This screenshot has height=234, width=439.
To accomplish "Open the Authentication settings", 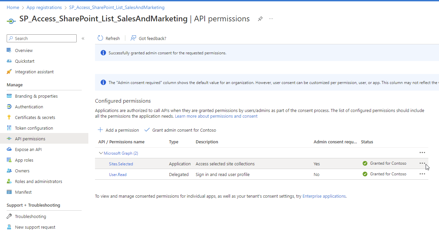I will point(29,106).
